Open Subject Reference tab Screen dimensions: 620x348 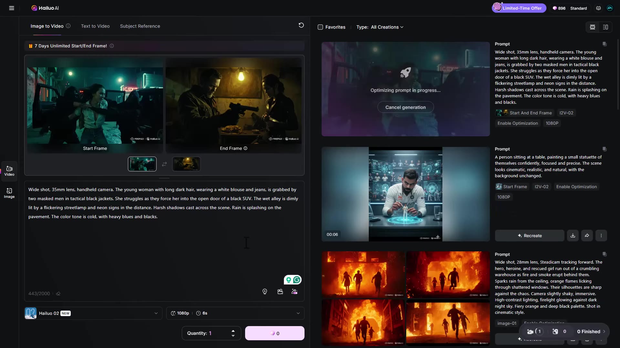pos(140,26)
